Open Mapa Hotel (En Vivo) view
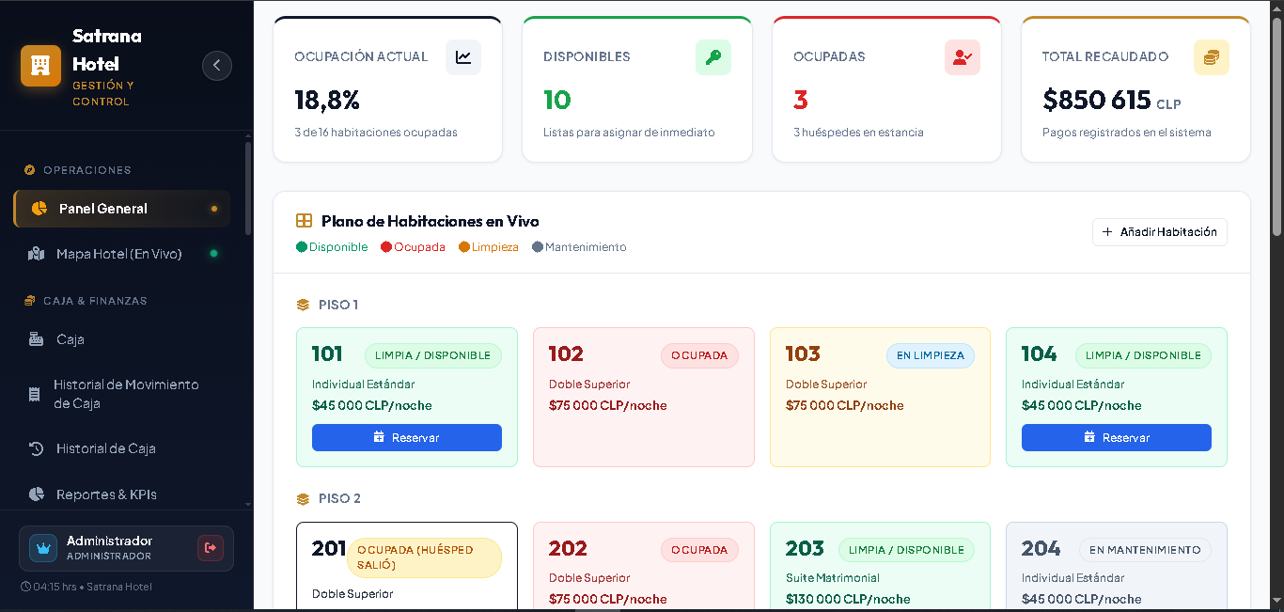The height and width of the screenshot is (612, 1284). [121, 254]
